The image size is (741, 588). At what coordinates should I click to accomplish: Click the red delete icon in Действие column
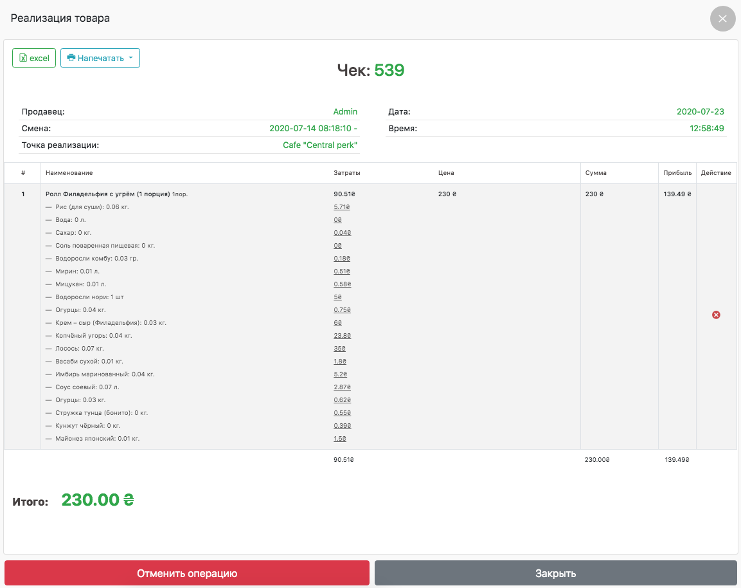716,315
